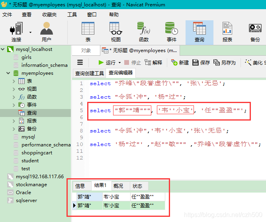The image size is (266, 222).
Task: Expand the 事件 events node
Action: tap(14, 105)
